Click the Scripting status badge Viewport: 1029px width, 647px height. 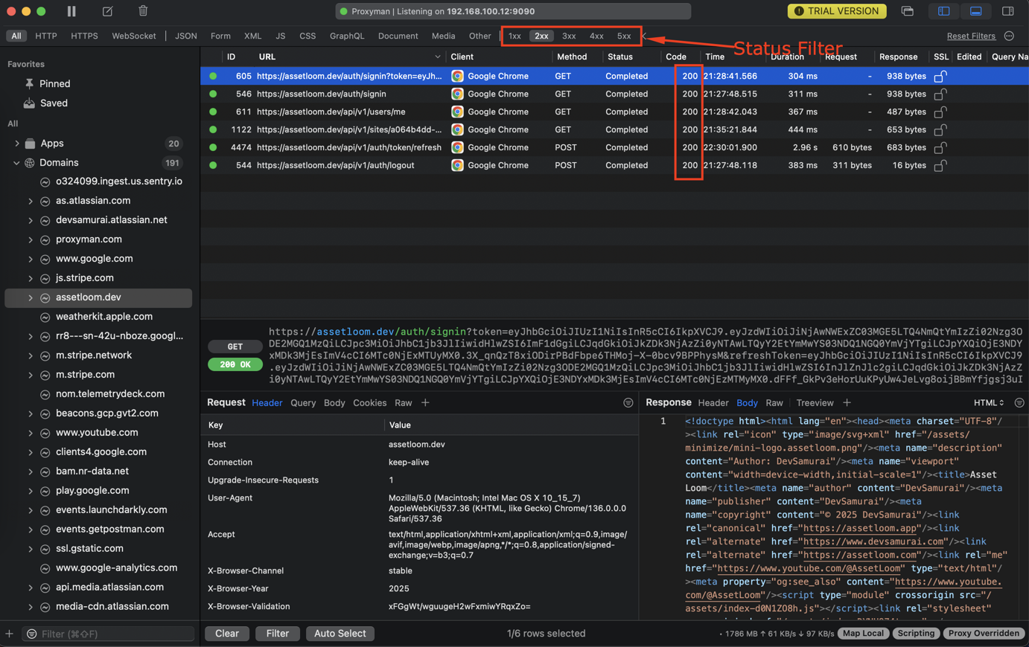916,634
